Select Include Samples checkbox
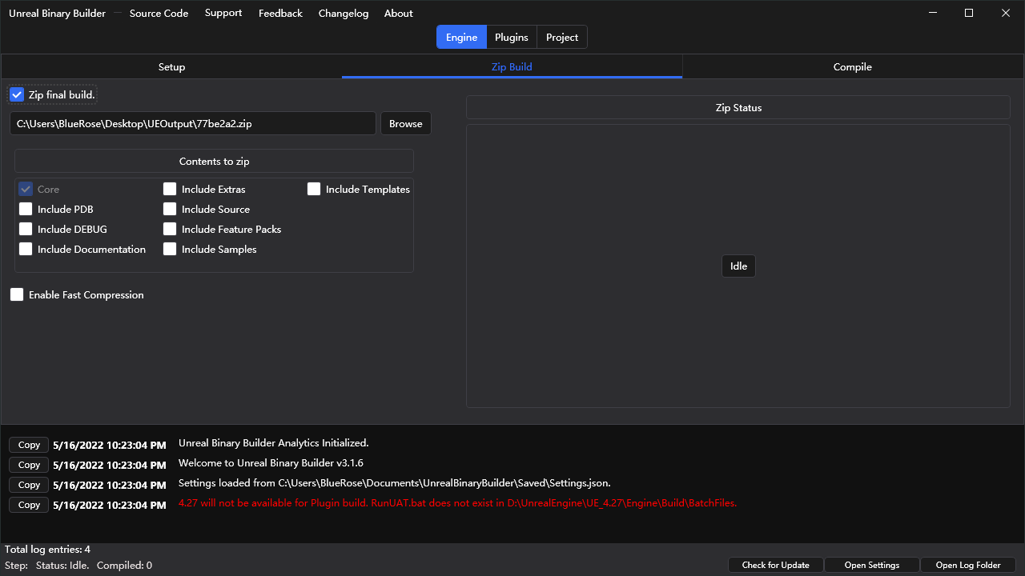The width and height of the screenshot is (1025, 576). [x=170, y=250]
